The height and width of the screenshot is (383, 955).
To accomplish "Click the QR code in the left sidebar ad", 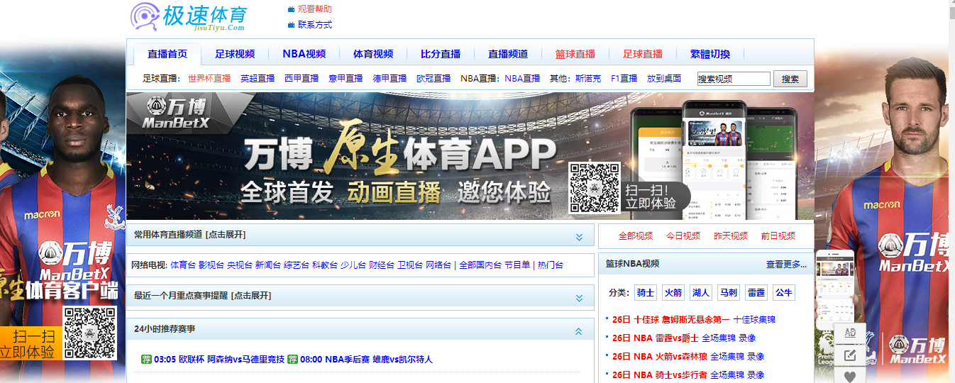I will pos(89,333).
